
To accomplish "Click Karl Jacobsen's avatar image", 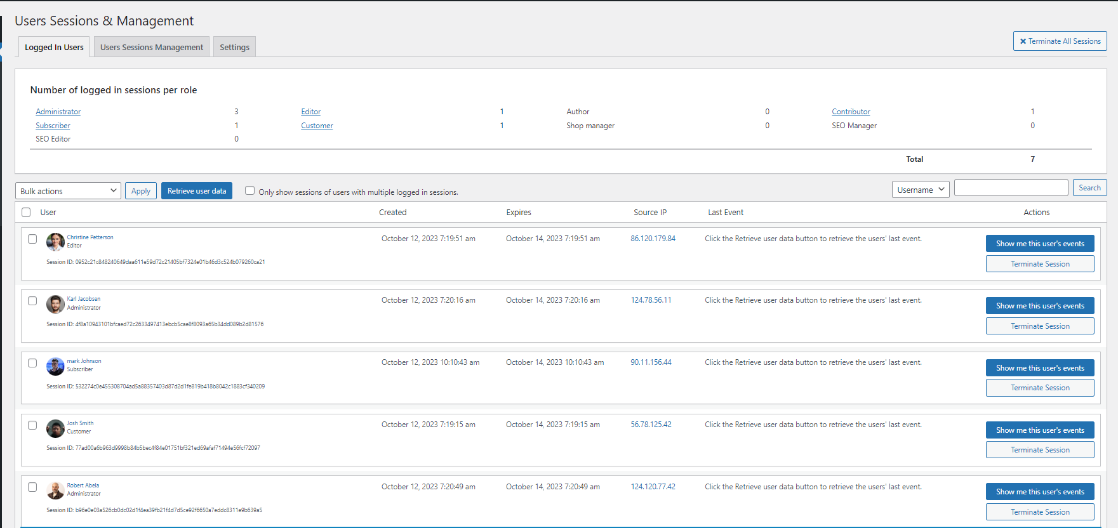I will pyautogui.click(x=55, y=304).
